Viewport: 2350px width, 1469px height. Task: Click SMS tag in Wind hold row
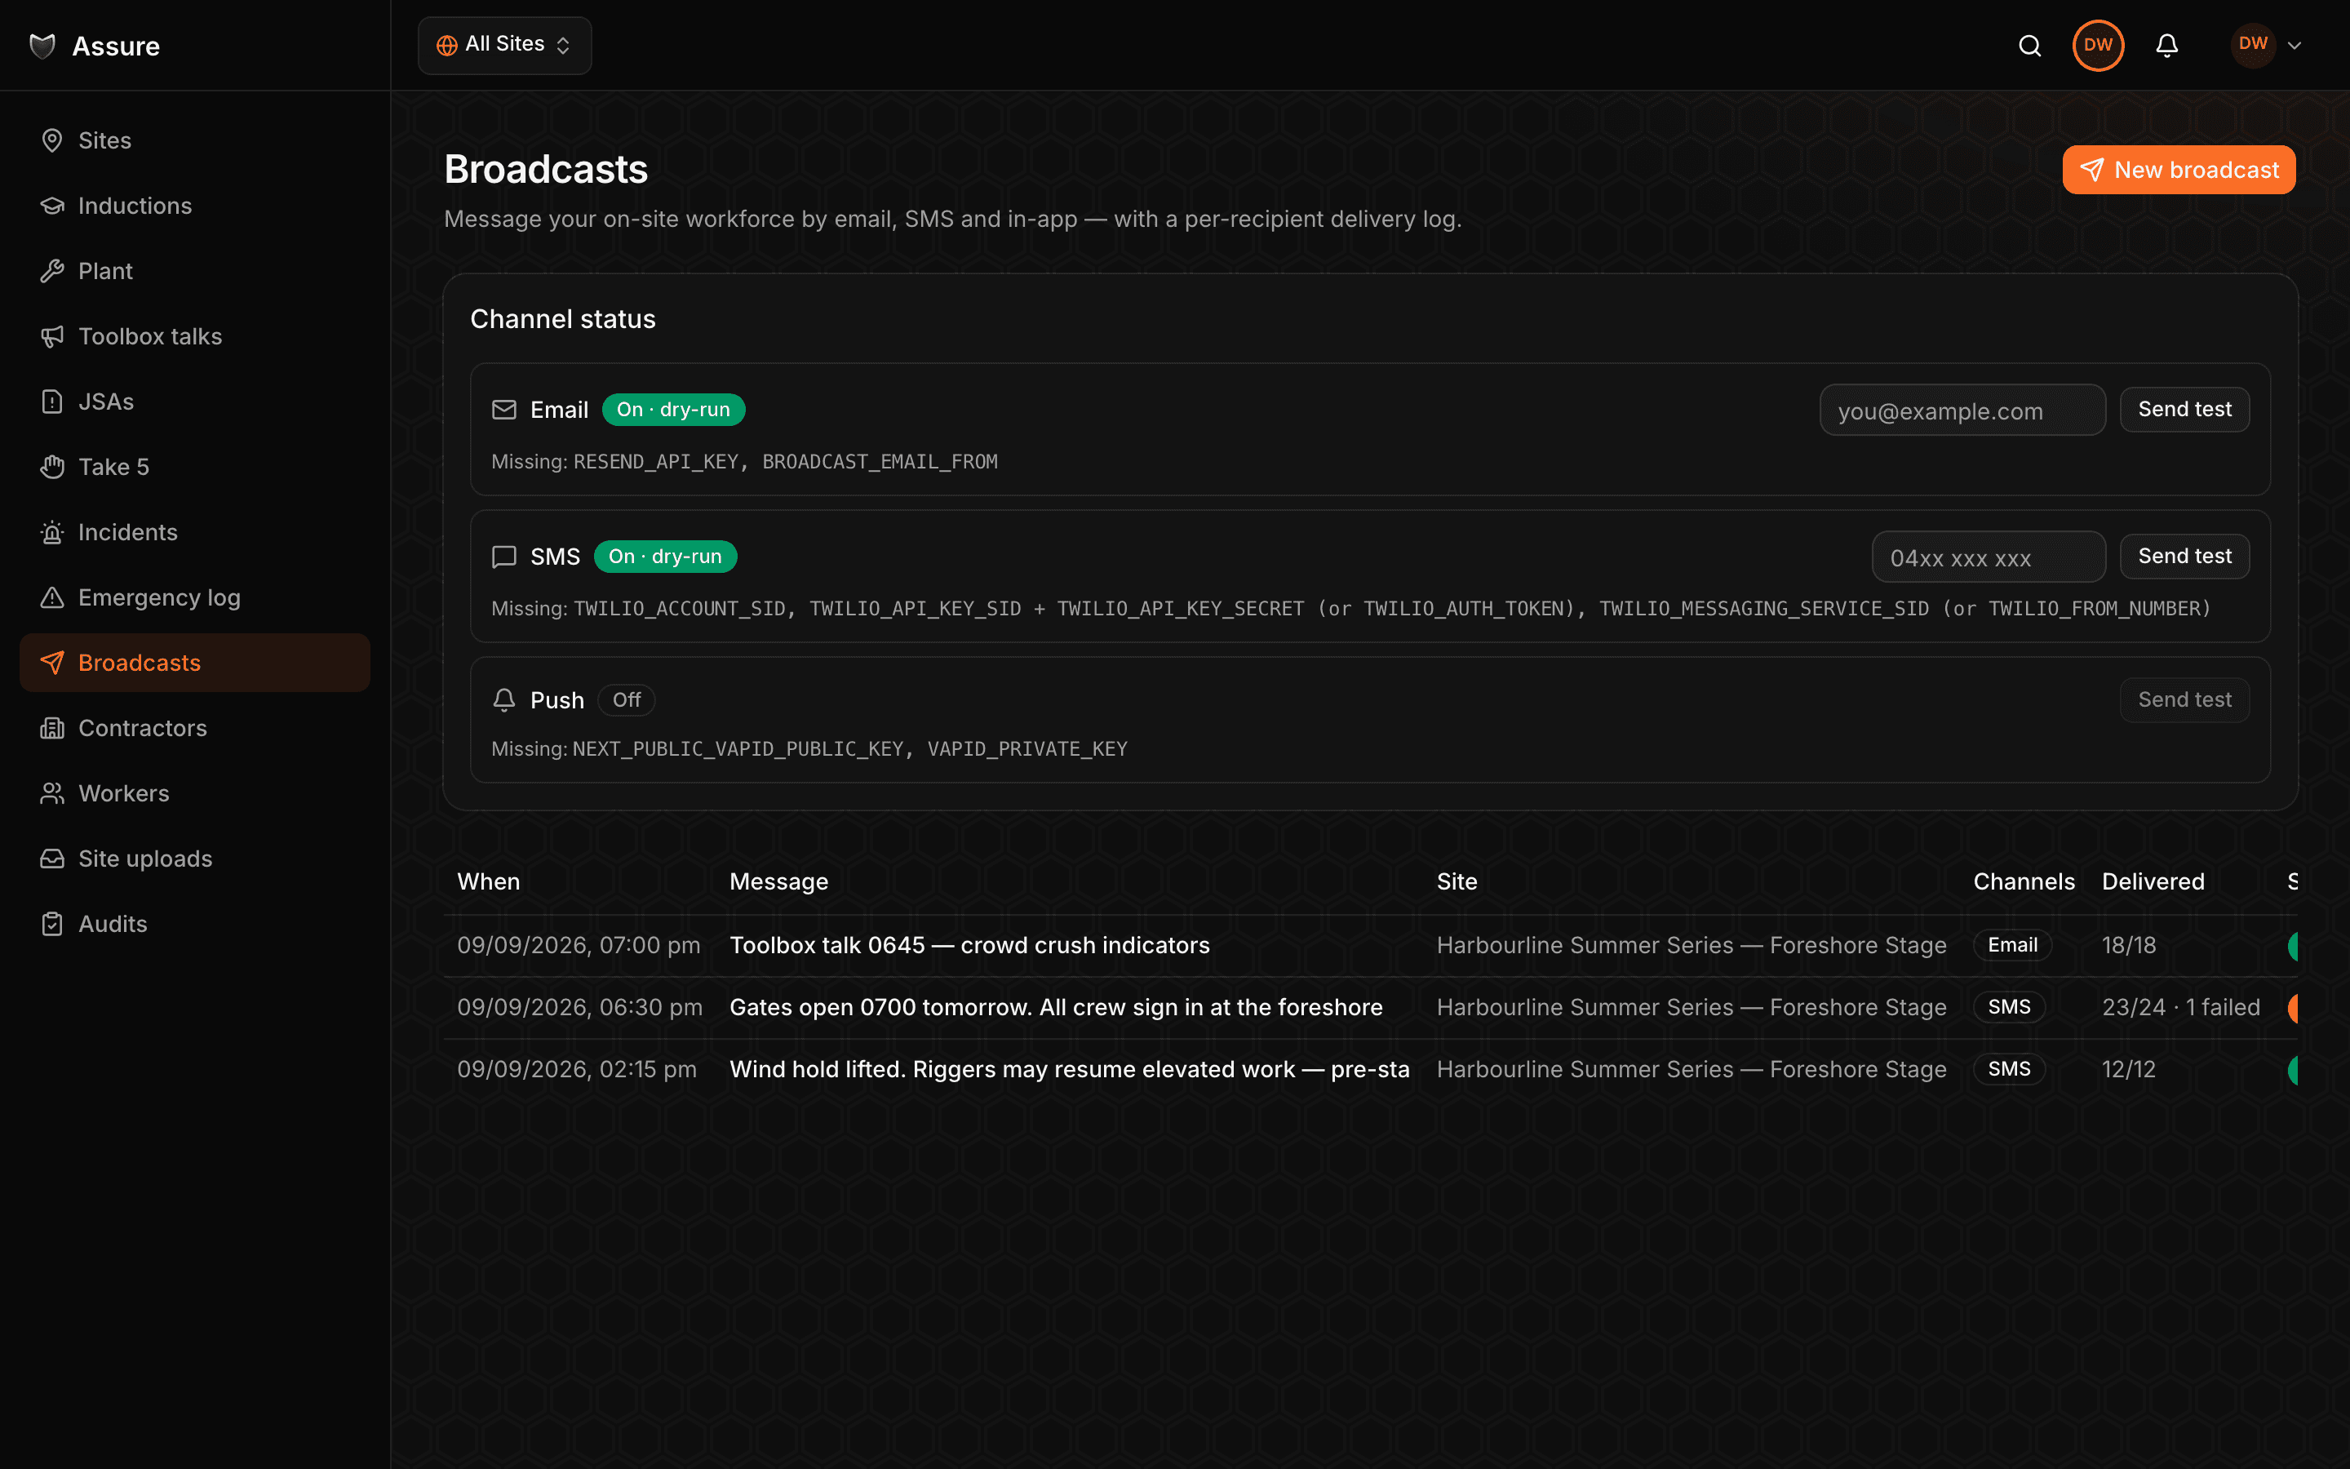(2009, 1070)
